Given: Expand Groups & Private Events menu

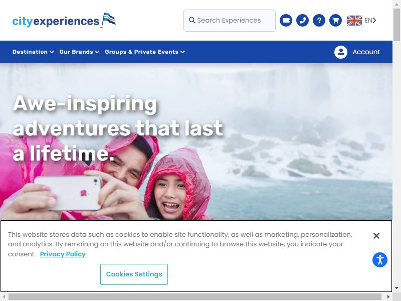Looking at the screenshot, I should 145,52.
